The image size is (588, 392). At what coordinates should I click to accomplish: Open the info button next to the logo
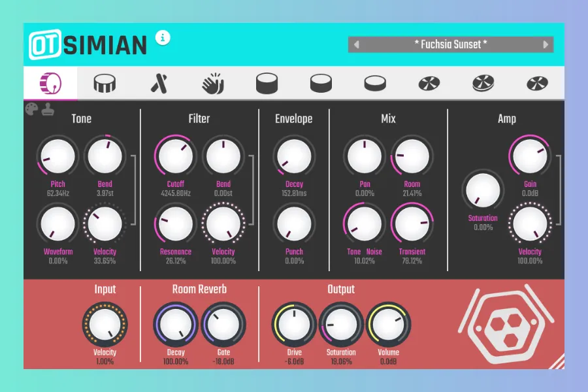pyautogui.click(x=163, y=38)
